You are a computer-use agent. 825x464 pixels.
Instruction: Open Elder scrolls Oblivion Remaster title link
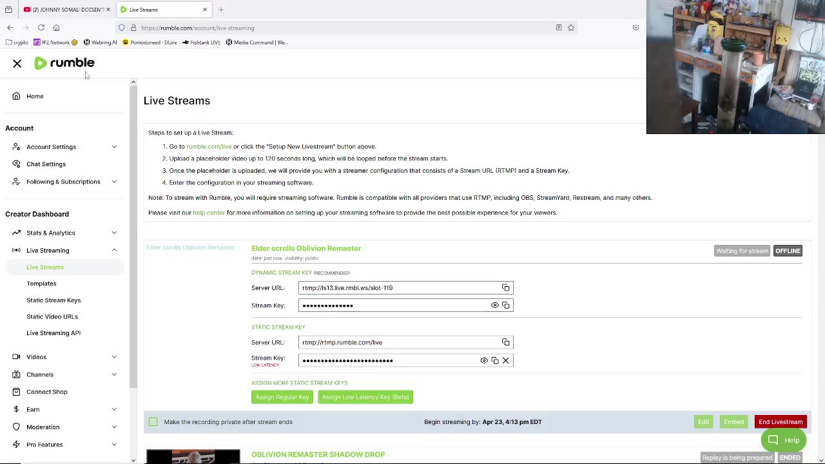tap(306, 248)
